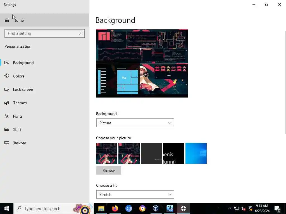Click the Browse button
286x214 pixels.
[109, 171]
